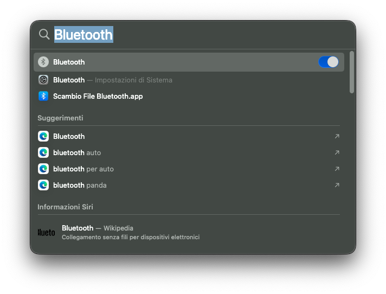Click Edge icon beside bluetooth panda
The height and width of the screenshot is (294, 386).
coord(43,185)
